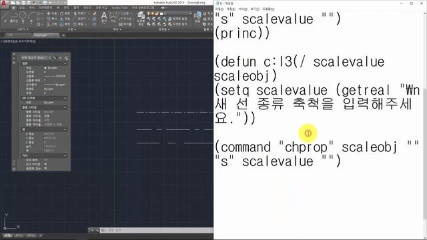
Task: Collapse the General section in Properties palette
Action: click(65, 63)
